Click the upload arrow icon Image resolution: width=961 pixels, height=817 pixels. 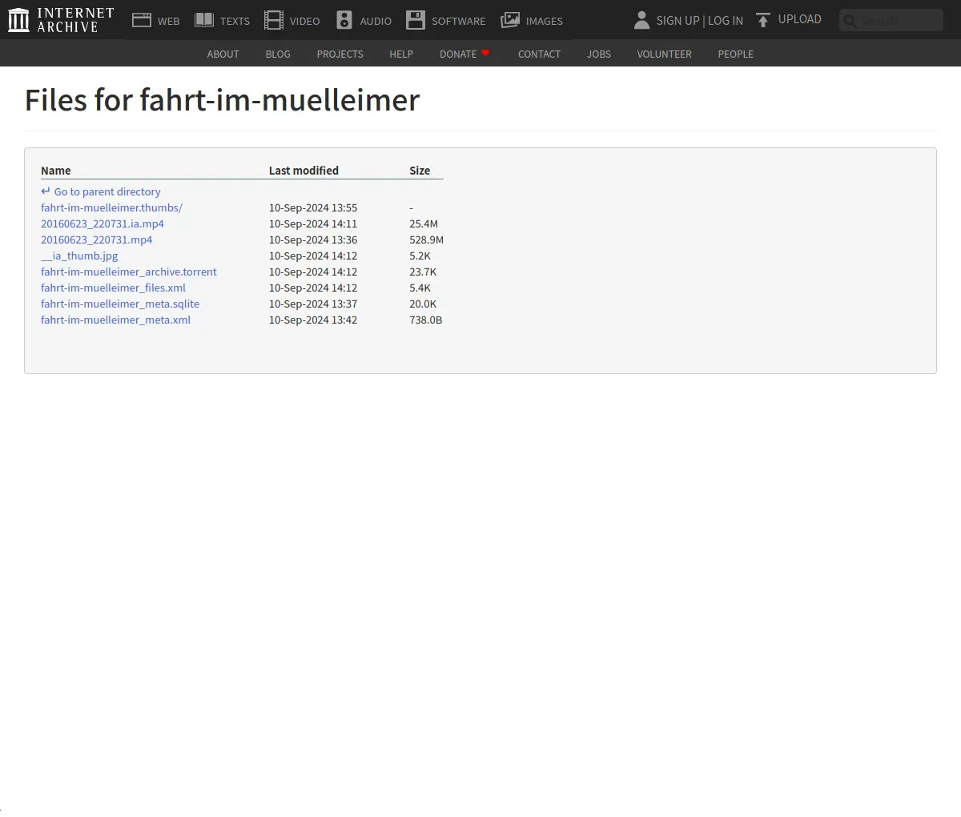(763, 20)
